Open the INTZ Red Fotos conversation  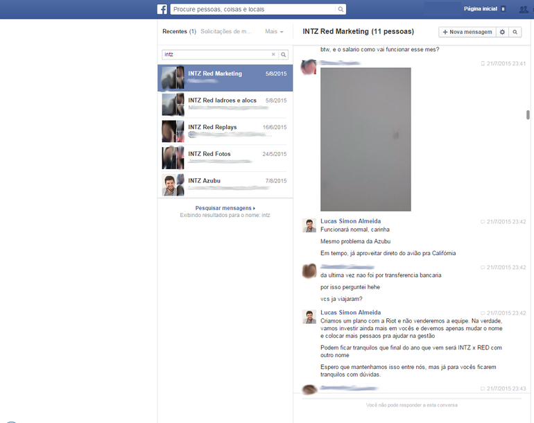coord(225,158)
